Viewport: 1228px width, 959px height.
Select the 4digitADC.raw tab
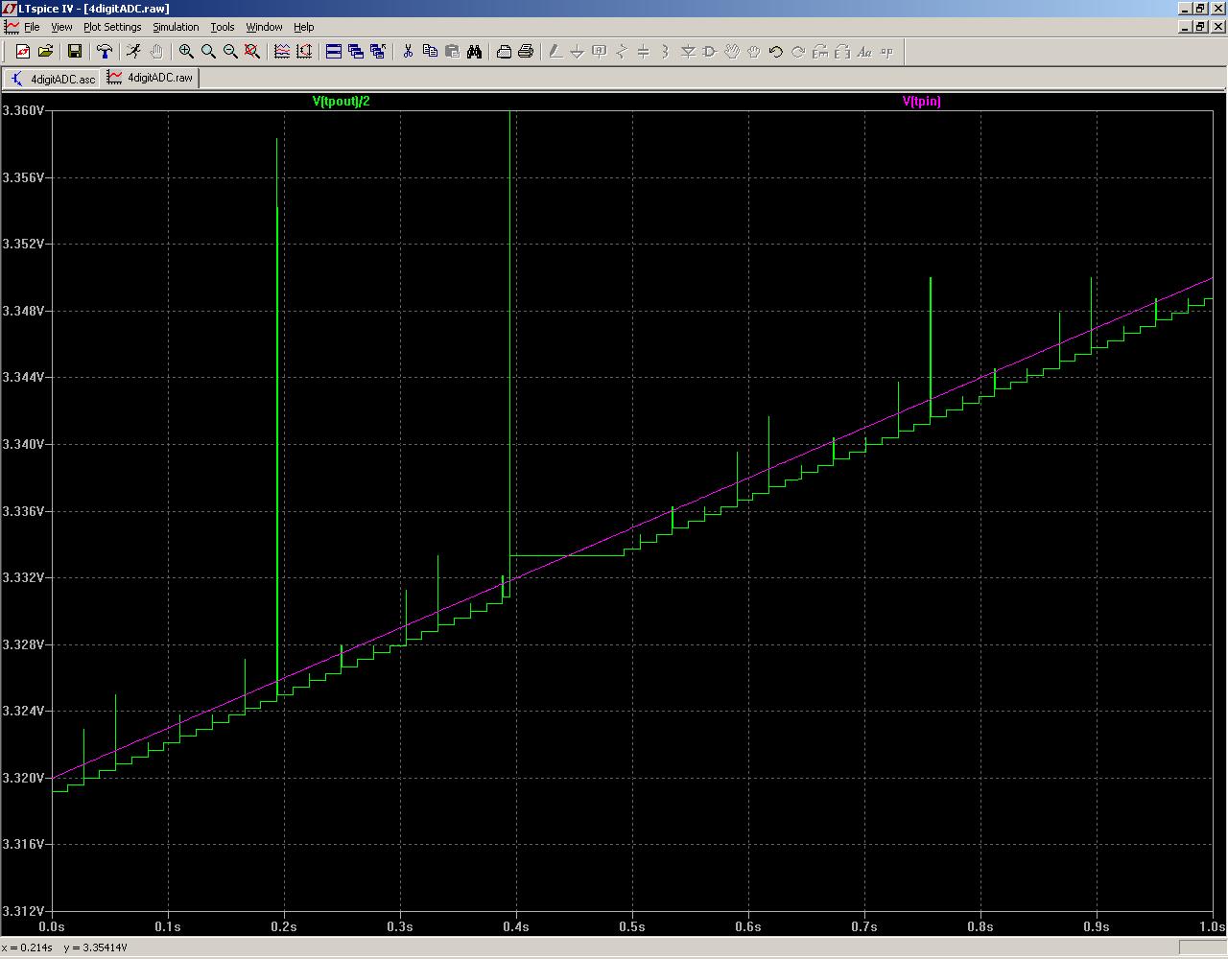click(150, 78)
